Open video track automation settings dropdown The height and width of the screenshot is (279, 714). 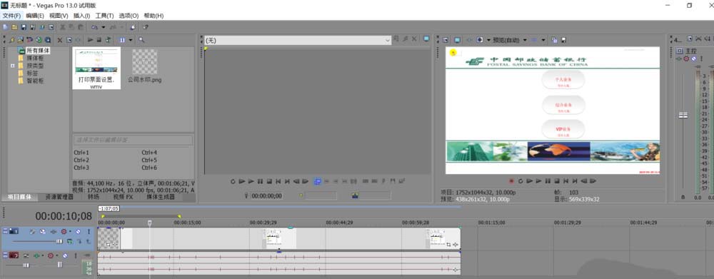(70, 231)
